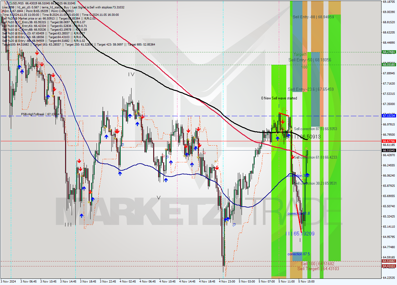Select the red 64.43103 price tag
397x285 pixels.
pos(389,266)
